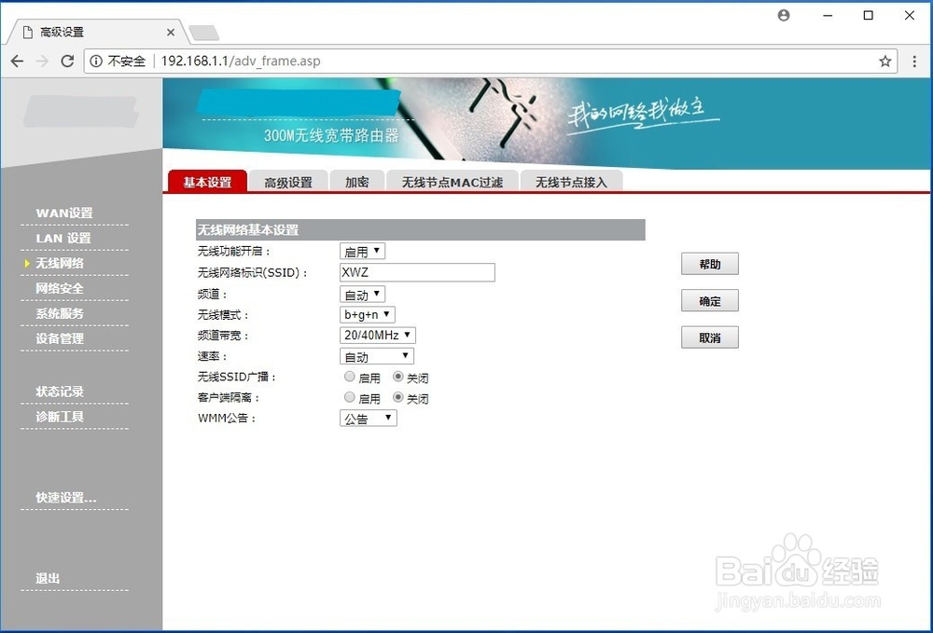The width and height of the screenshot is (933, 633).
Task: Click the SSID input field showing XWZ
Action: 416,271
